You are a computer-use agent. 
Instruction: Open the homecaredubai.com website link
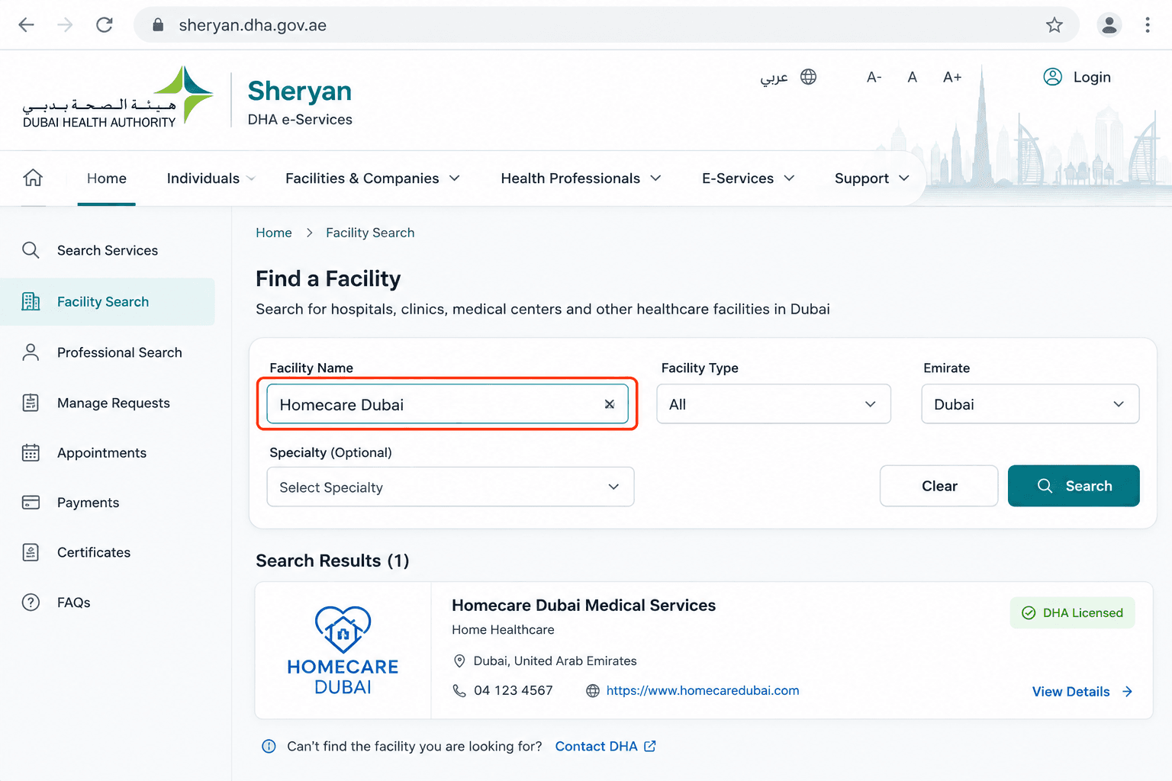(x=703, y=690)
